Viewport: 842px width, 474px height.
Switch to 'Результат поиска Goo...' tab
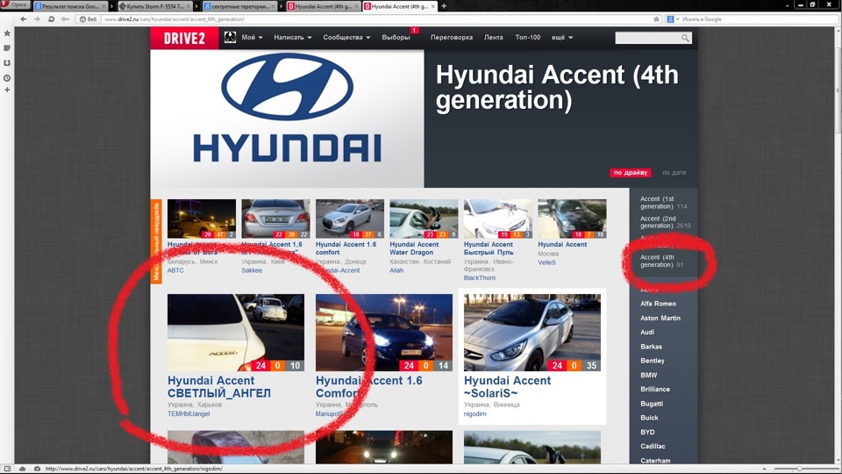tap(70, 6)
